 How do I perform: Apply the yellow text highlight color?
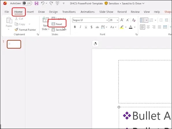click(x=122, y=27)
